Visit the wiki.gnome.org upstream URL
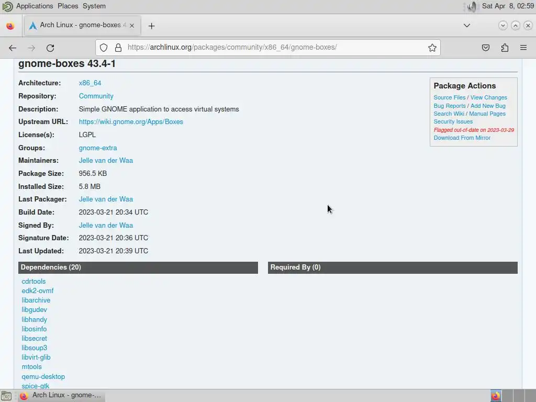The image size is (536, 402). (131, 121)
